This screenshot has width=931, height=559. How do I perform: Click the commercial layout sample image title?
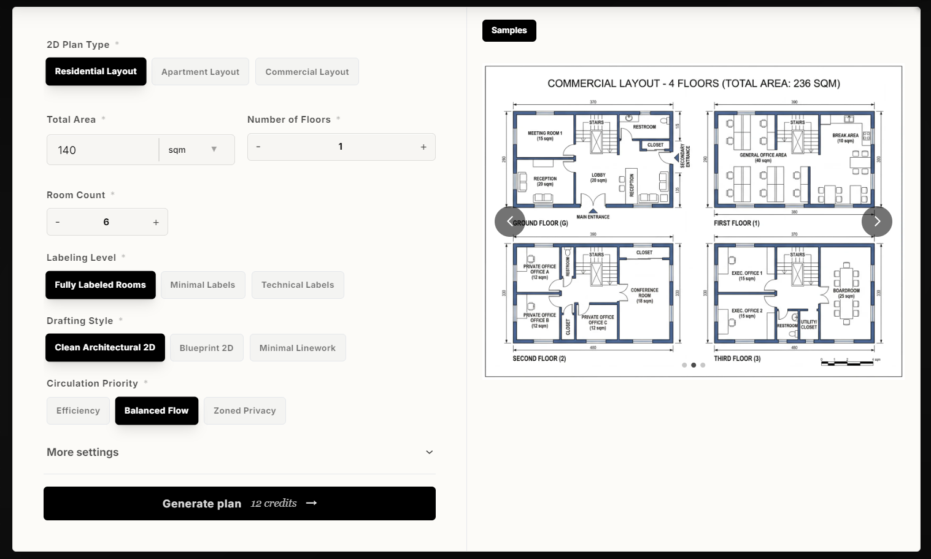(x=693, y=83)
